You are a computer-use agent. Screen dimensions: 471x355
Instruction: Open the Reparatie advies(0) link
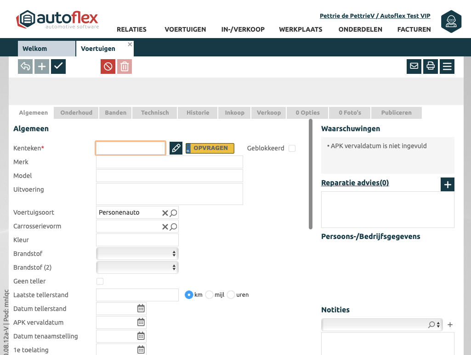[355, 183]
